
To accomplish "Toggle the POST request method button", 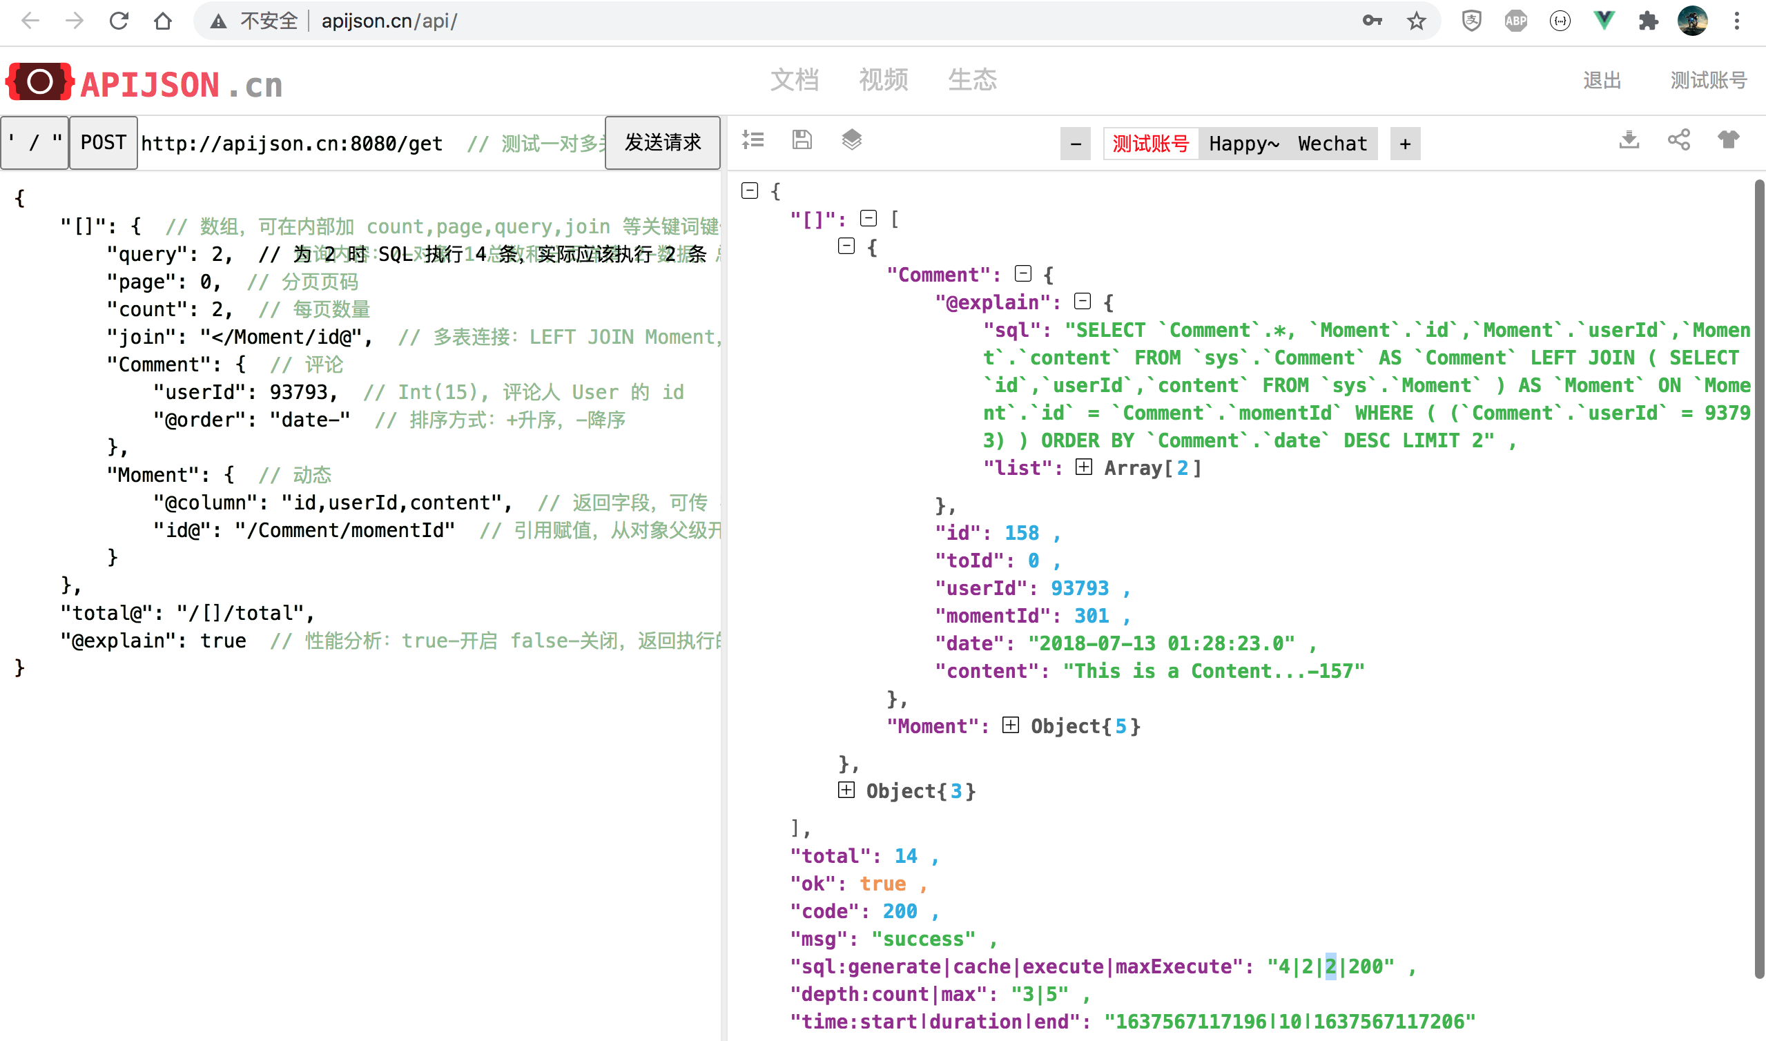I will [103, 143].
